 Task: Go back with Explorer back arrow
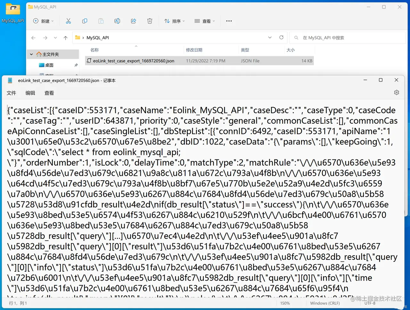pyautogui.click(x=33, y=38)
